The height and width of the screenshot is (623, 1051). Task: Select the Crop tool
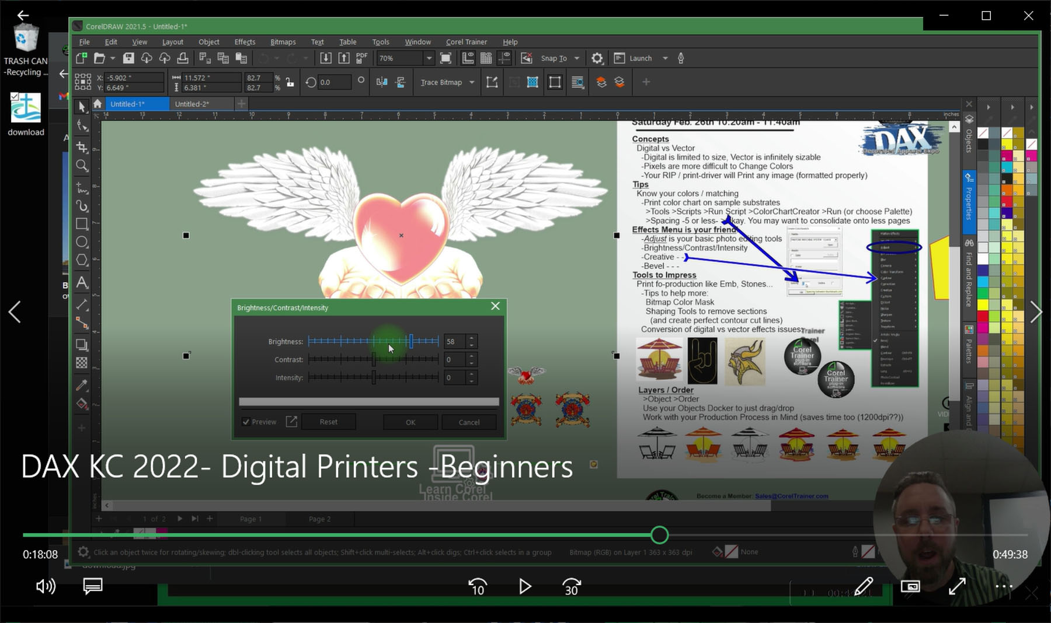coord(82,147)
